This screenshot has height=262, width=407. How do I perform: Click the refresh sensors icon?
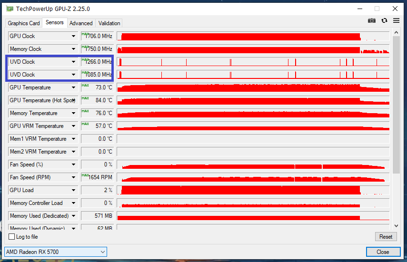click(385, 20)
